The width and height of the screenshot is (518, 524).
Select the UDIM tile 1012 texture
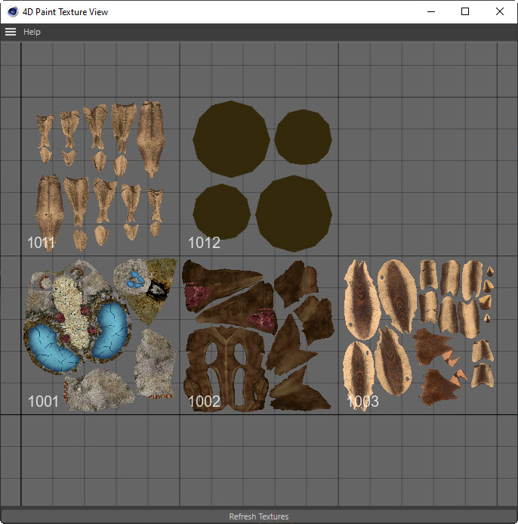(259, 177)
